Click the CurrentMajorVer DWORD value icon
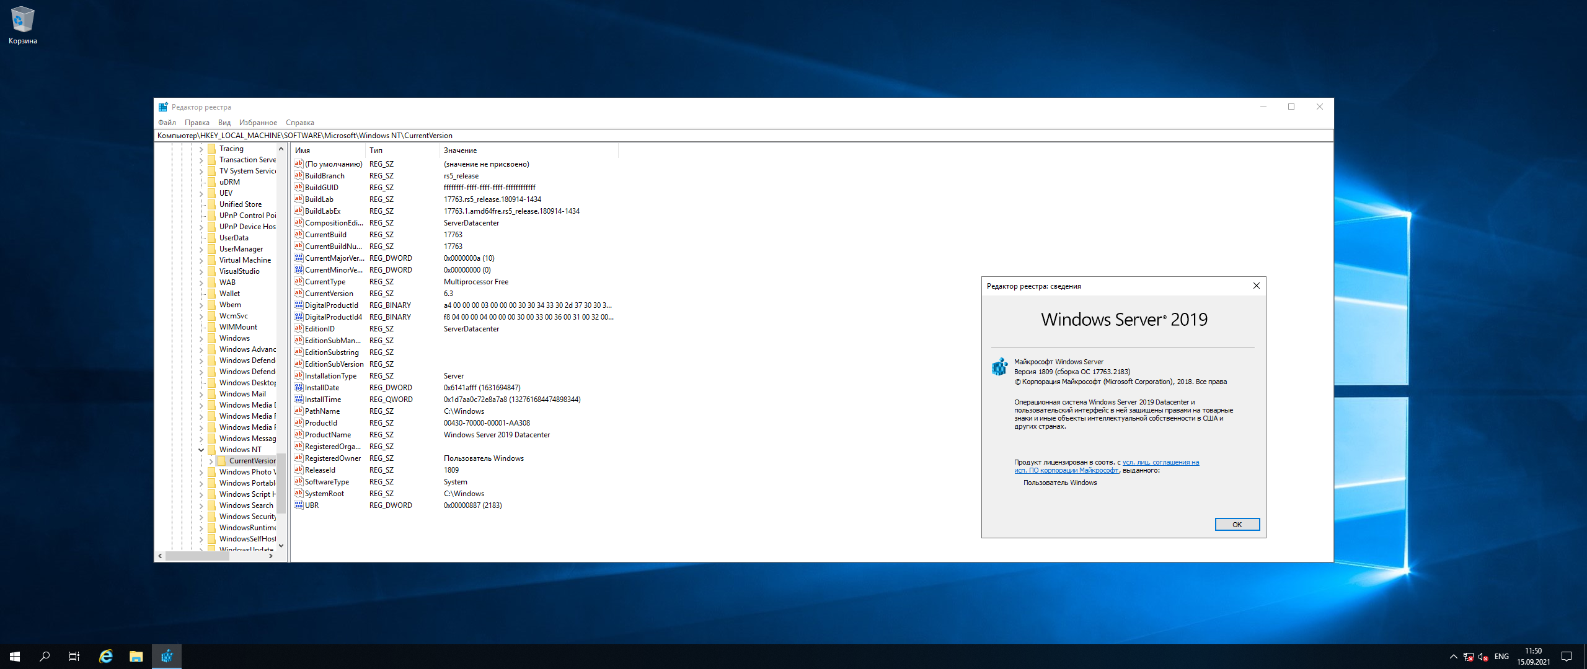The height and width of the screenshot is (669, 1587). (x=299, y=258)
